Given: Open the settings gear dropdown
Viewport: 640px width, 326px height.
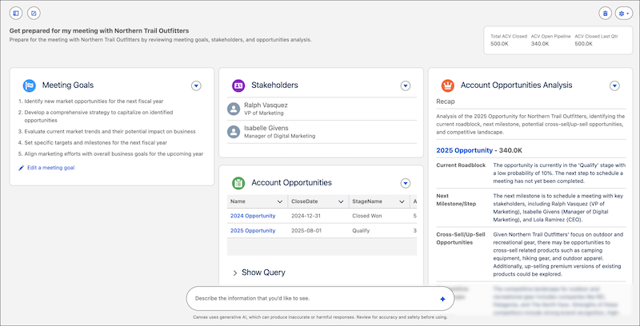Looking at the screenshot, I should (x=624, y=14).
